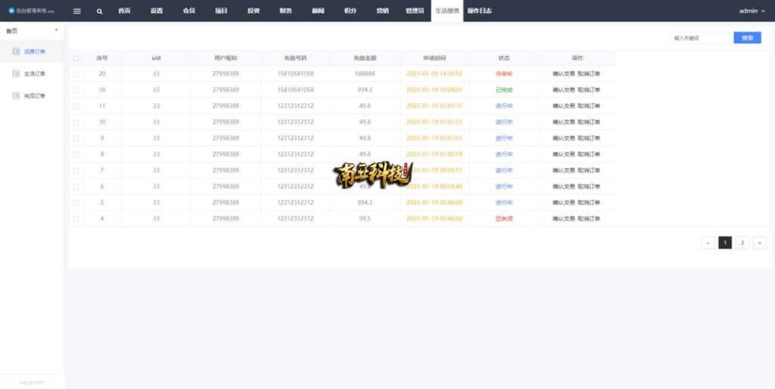Click the keyword search input field
The height and width of the screenshot is (389, 775).
[x=699, y=38]
